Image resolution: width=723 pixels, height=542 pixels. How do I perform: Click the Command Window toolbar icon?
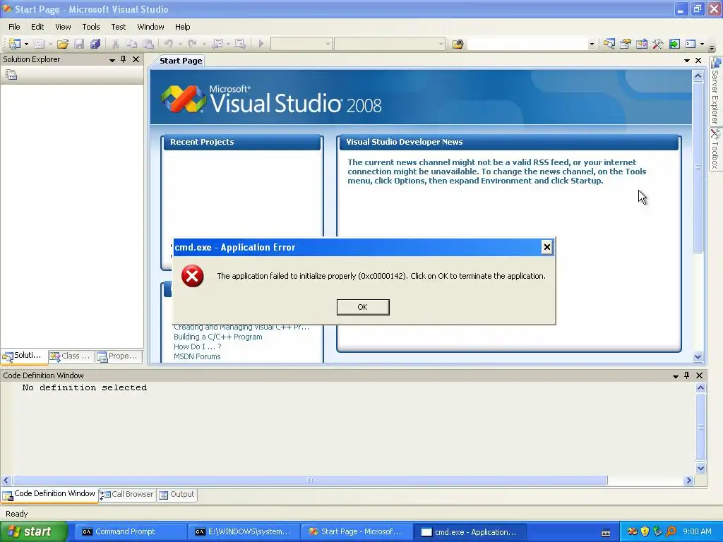tap(691, 44)
